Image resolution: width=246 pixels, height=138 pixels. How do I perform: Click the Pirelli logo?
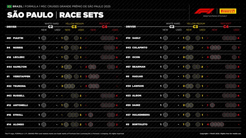228,11
